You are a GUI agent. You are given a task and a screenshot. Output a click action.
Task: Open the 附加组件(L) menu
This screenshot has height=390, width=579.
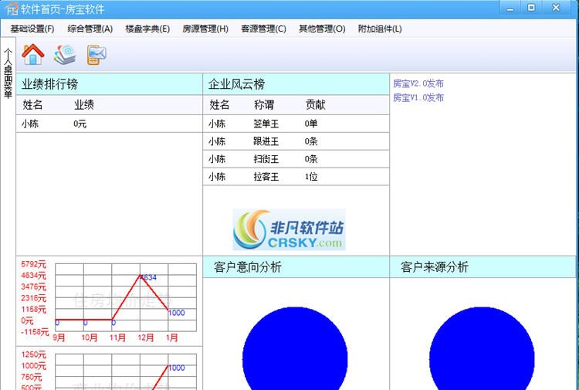coord(380,29)
